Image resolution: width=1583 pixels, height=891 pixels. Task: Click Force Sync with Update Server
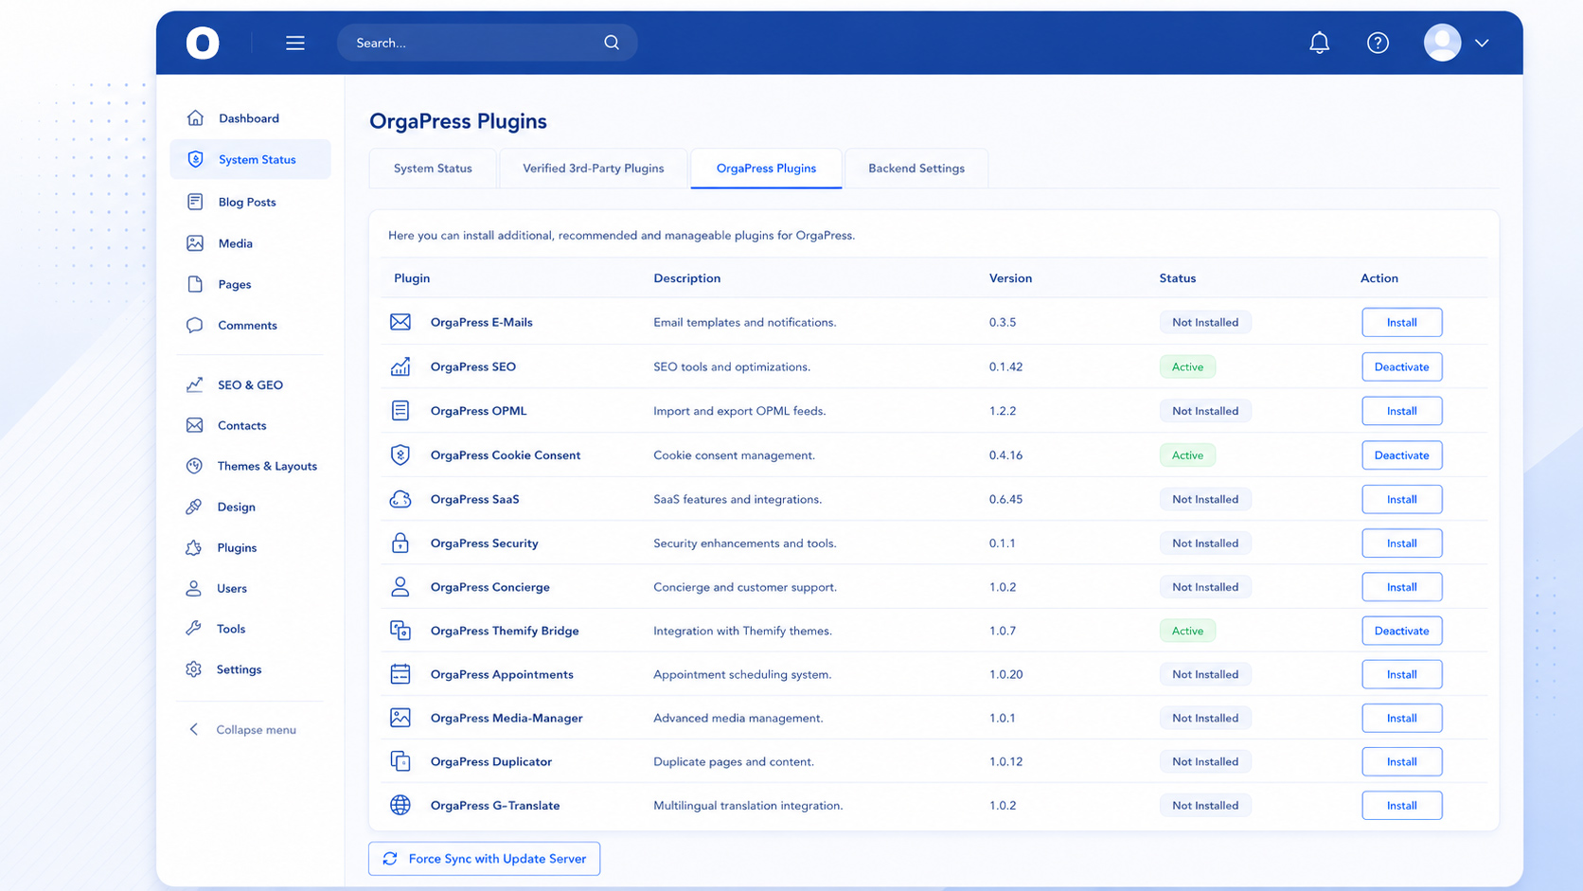click(x=484, y=859)
